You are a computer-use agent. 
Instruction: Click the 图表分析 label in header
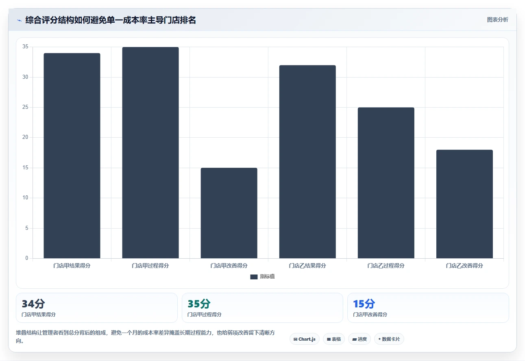(497, 19)
